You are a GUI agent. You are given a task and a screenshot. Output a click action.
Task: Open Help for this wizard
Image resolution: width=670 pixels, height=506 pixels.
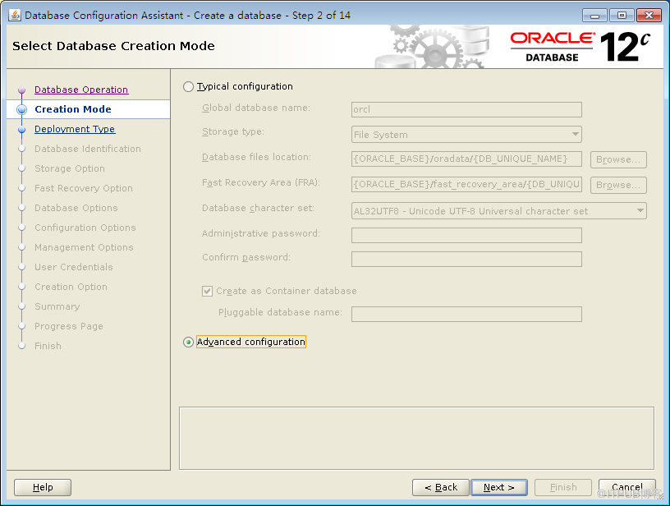[x=43, y=487]
